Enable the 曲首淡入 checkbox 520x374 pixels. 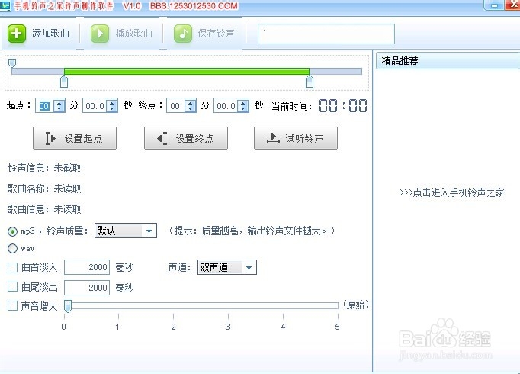click(x=13, y=267)
